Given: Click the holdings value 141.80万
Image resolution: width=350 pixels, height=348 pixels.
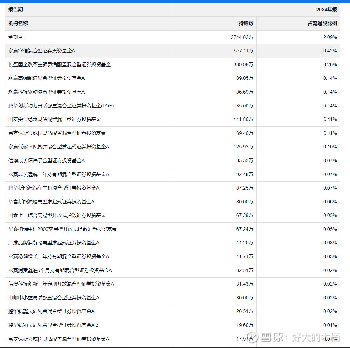Looking at the screenshot, I should [x=244, y=120].
